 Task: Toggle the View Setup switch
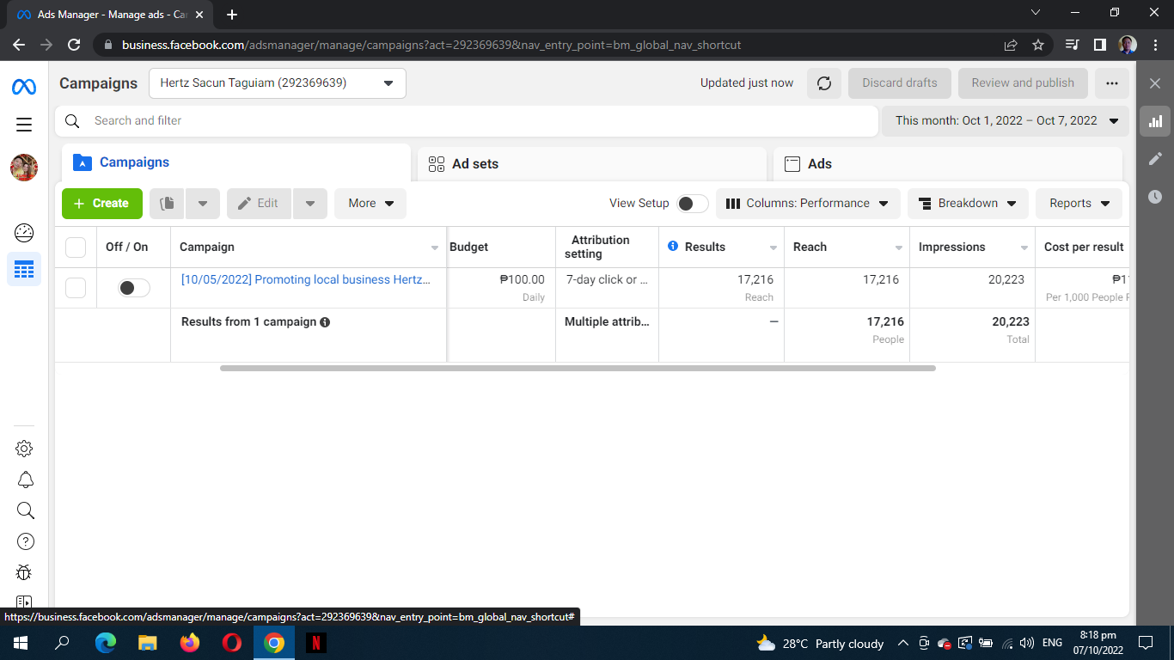[x=693, y=204]
